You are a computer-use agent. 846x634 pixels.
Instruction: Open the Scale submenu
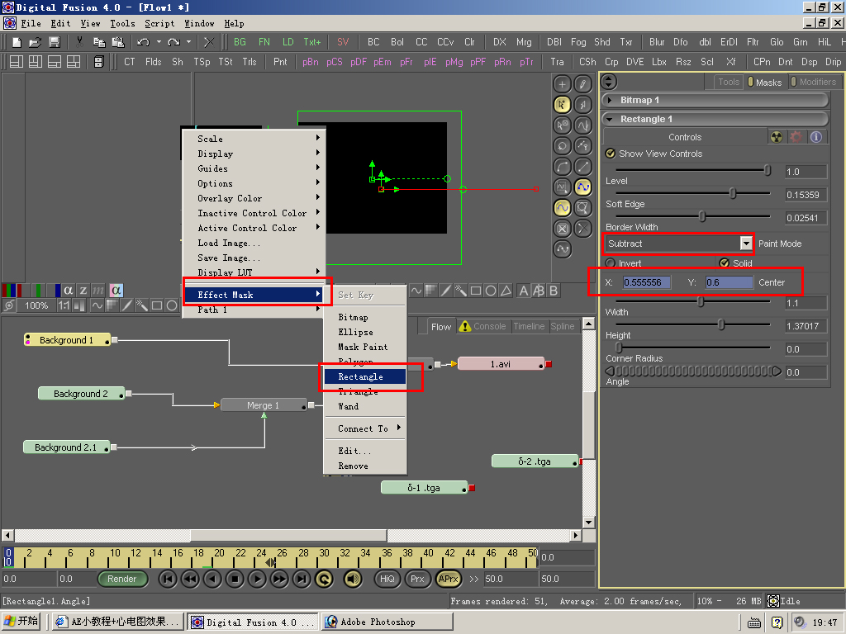coord(254,139)
